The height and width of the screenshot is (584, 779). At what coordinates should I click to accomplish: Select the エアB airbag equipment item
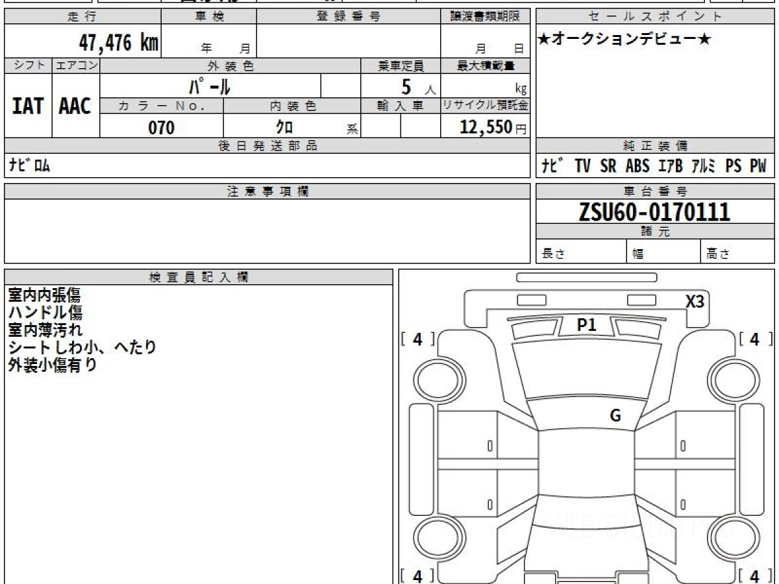(x=671, y=166)
